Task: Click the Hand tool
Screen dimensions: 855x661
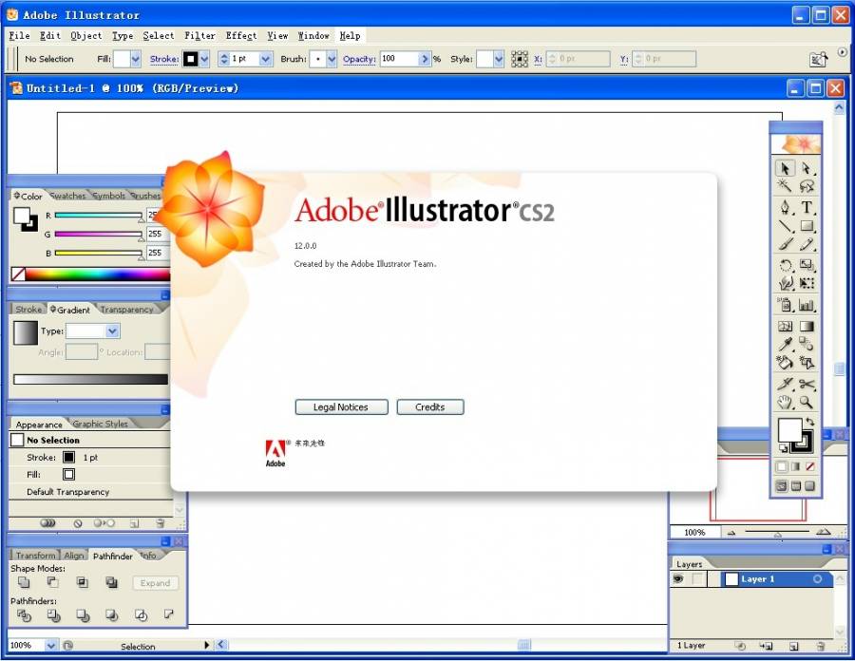Action: (786, 403)
